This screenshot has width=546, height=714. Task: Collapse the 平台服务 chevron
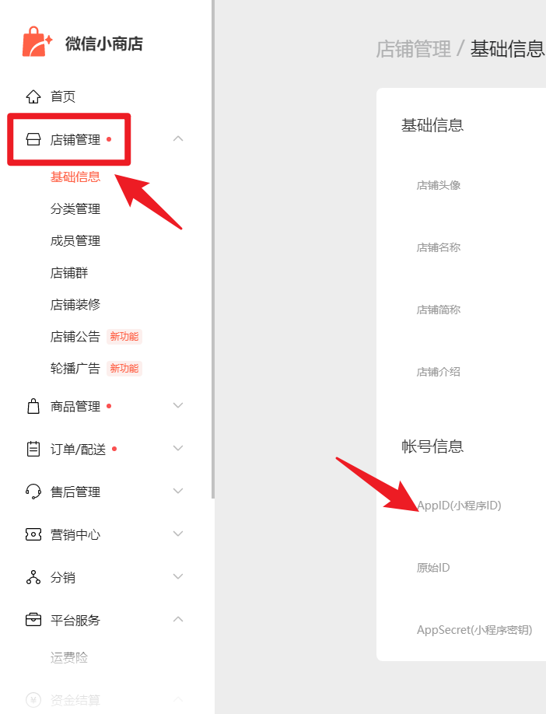tap(178, 619)
